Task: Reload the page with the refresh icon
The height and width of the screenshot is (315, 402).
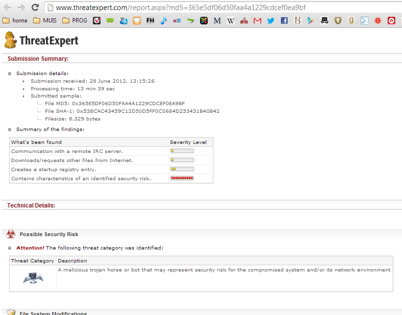Action: 35,8
